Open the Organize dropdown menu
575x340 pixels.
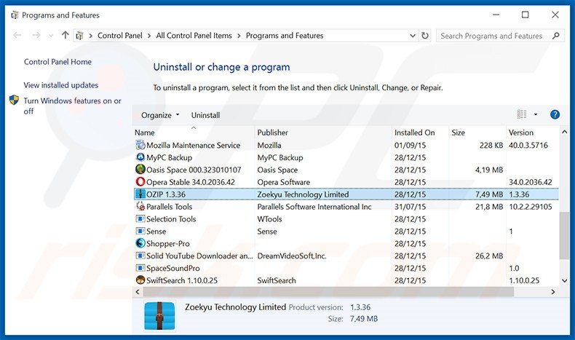[x=160, y=115]
